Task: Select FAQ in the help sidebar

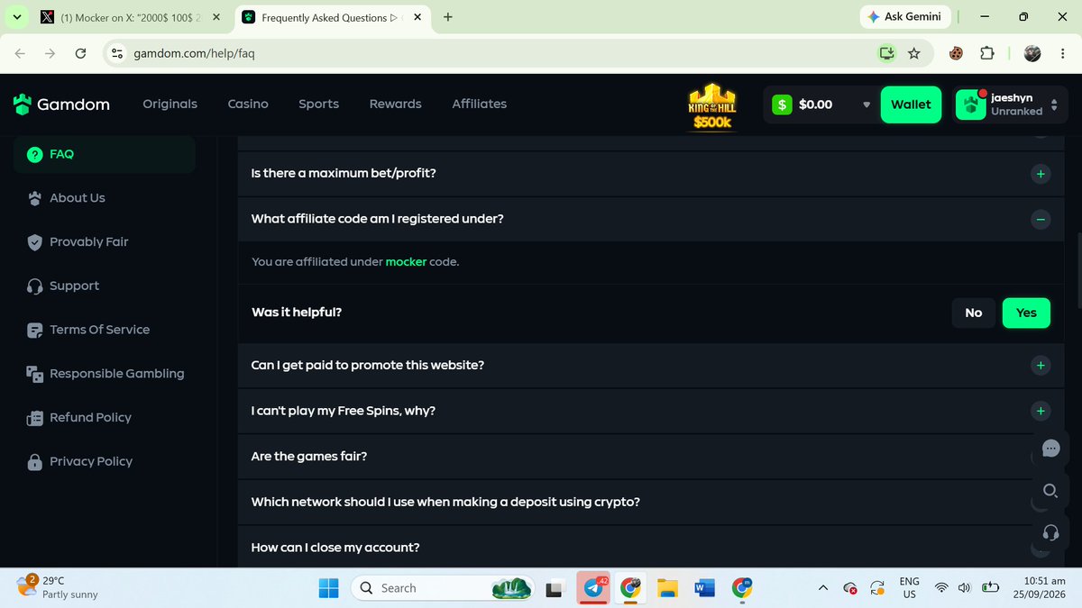Action: [105, 154]
